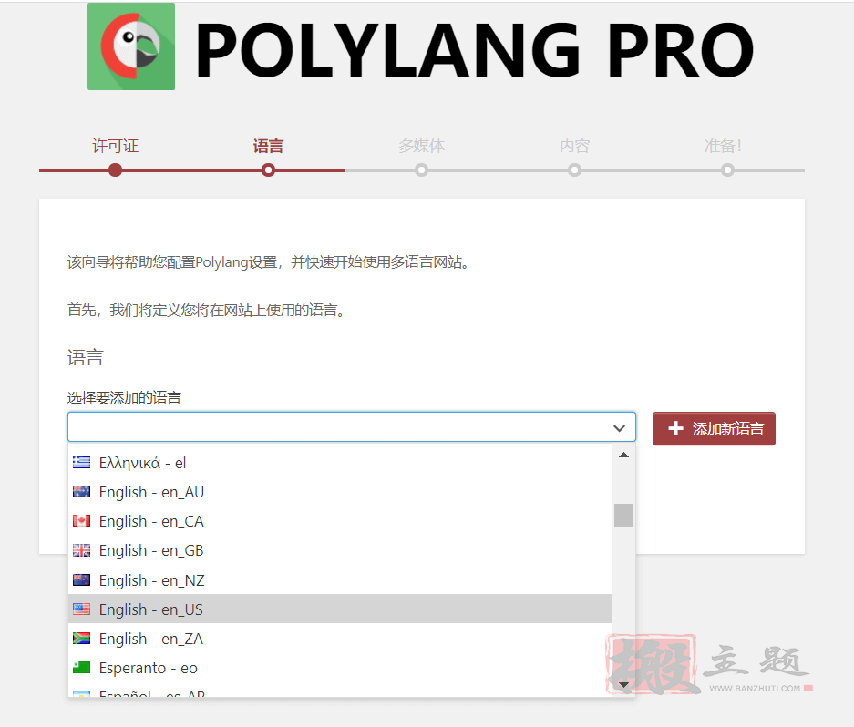This screenshot has height=727, width=854.
Task: Click the language list scrollbar thumb
Action: (624, 515)
